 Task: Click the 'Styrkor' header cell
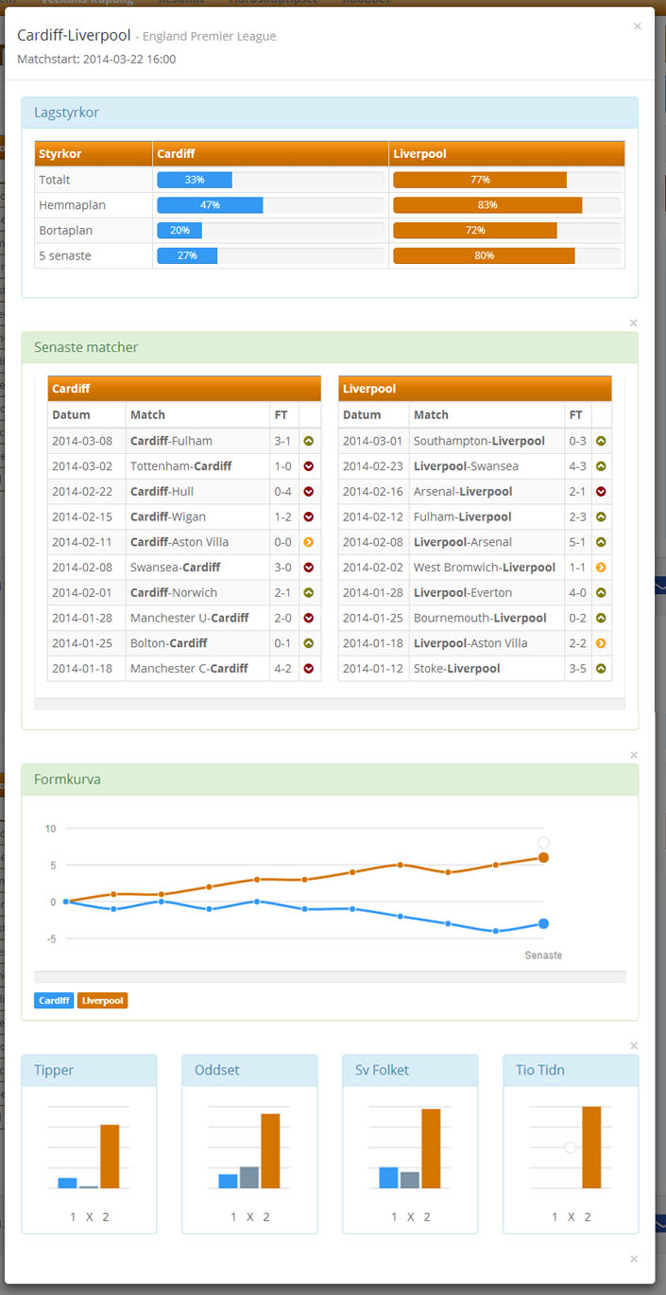pyautogui.click(x=94, y=153)
